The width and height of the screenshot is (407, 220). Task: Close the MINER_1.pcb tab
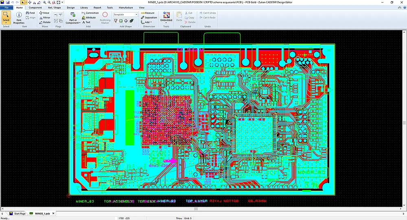point(53,214)
